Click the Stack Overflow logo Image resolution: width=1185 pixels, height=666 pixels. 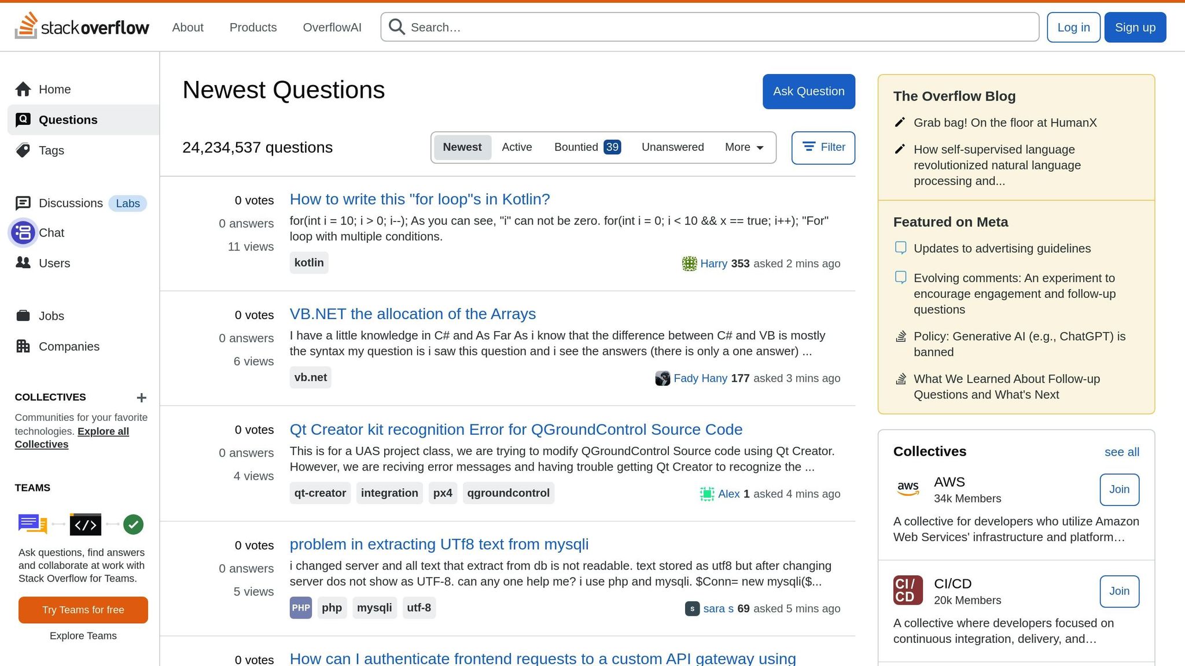click(83, 27)
